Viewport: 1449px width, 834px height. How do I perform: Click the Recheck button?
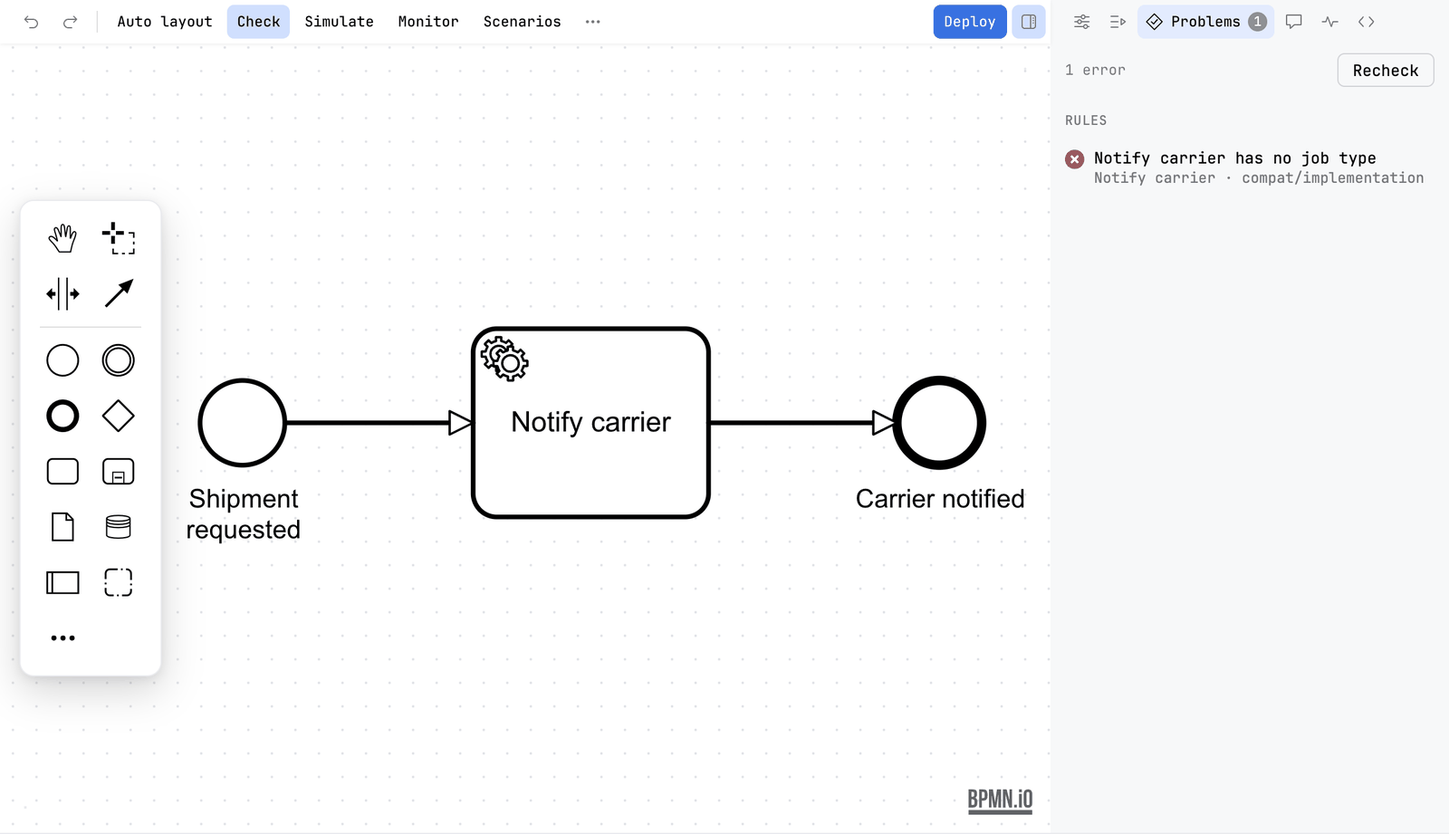click(1386, 71)
